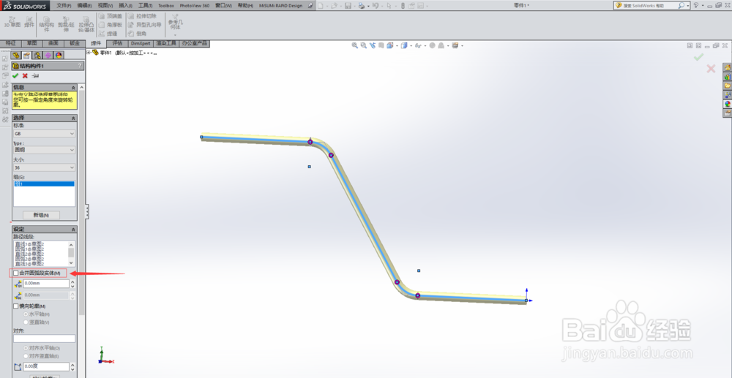Confirm with the viewport corner green checkmark
This screenshot has width=732, height=378.
point(698,57)
